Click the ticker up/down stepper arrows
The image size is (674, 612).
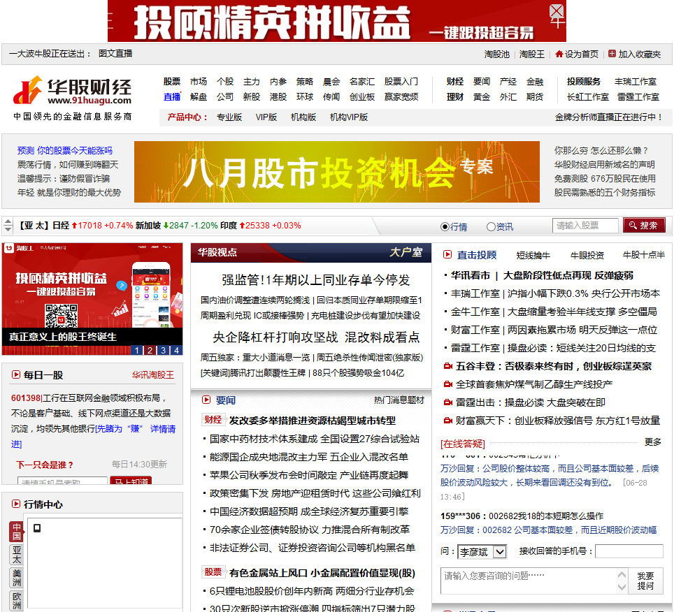point(8,226)
